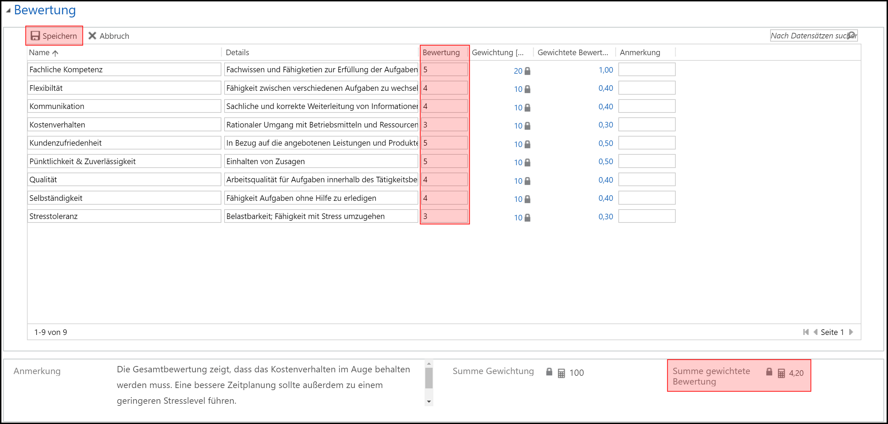Edit Bewertung value for Qualität
This screenshot has width=888, height=424.
point(444,180)
